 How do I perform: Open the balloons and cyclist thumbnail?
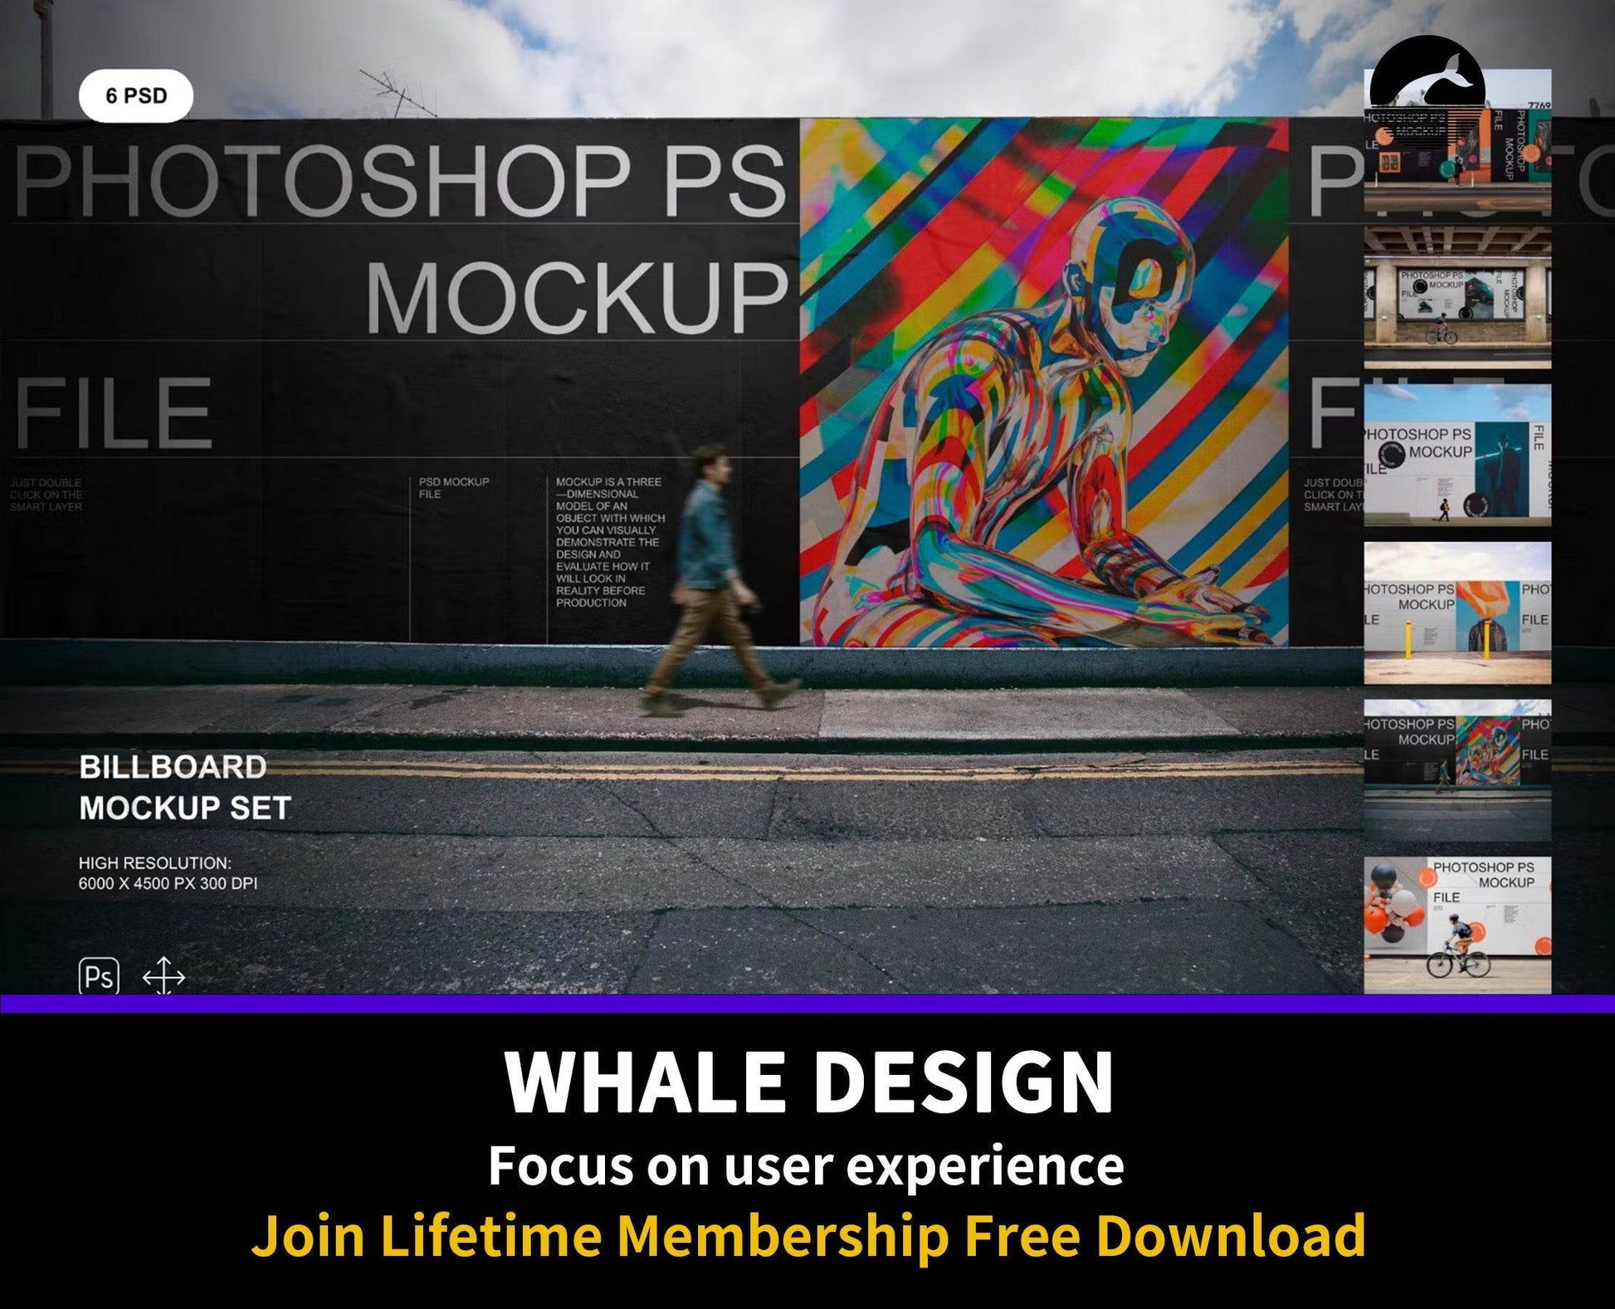point(1457,925)
